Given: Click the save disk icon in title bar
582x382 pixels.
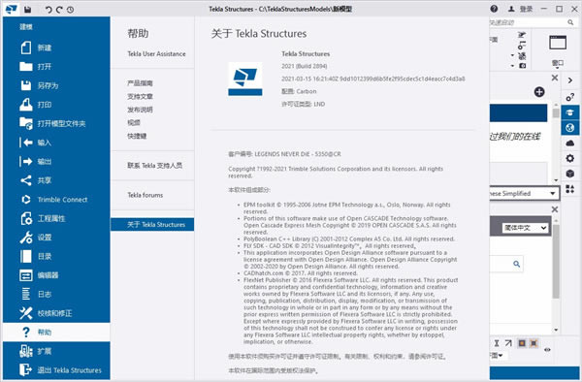Looking at the screenshot, I should coord(28,10).
